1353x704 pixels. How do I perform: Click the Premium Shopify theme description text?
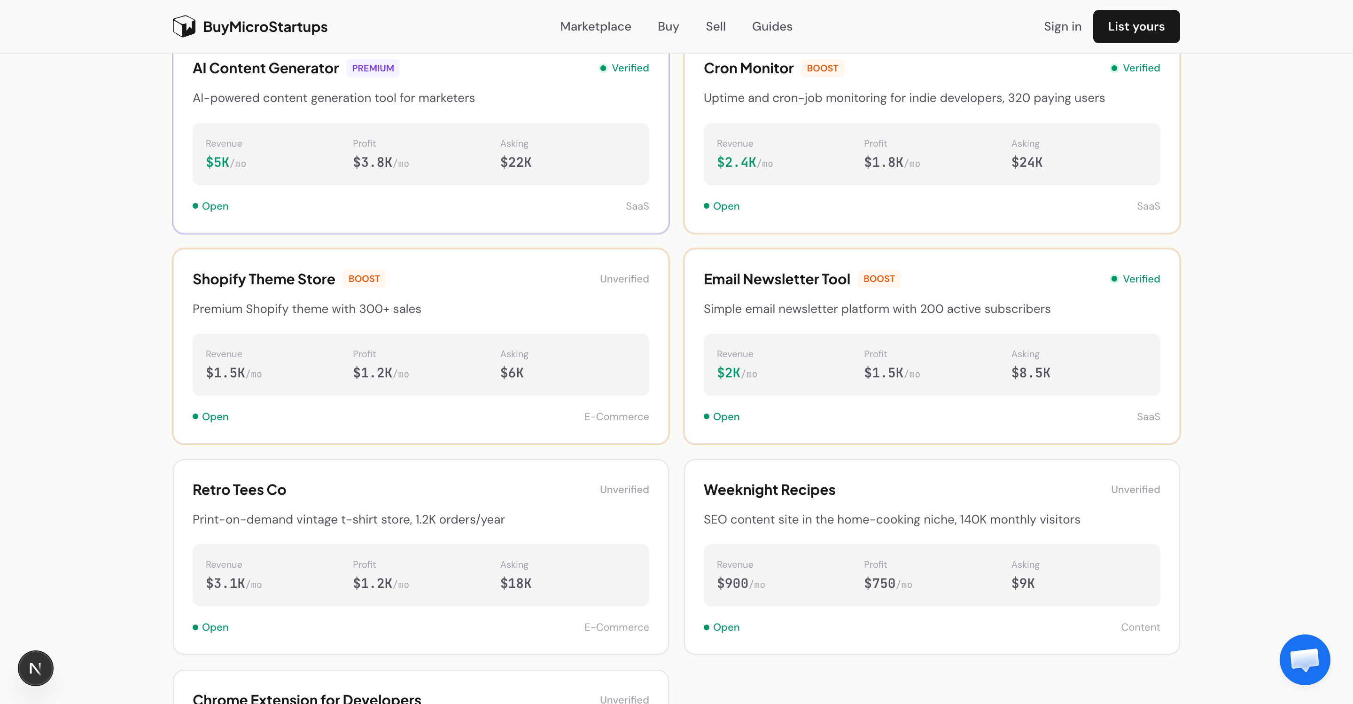click(307, 309)
